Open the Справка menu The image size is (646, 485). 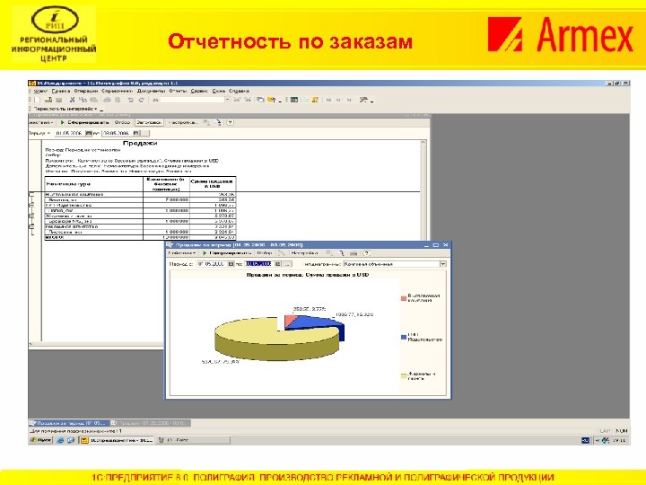(239, 91)
